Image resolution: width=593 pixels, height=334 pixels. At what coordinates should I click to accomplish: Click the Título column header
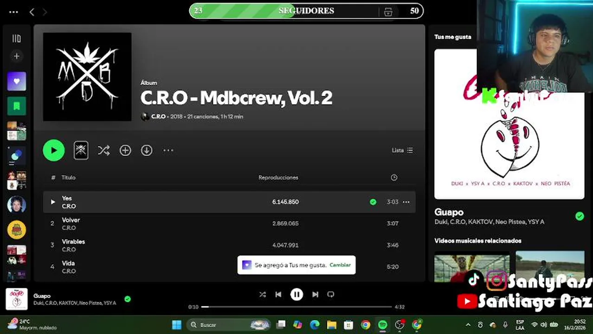pos(69,178)
